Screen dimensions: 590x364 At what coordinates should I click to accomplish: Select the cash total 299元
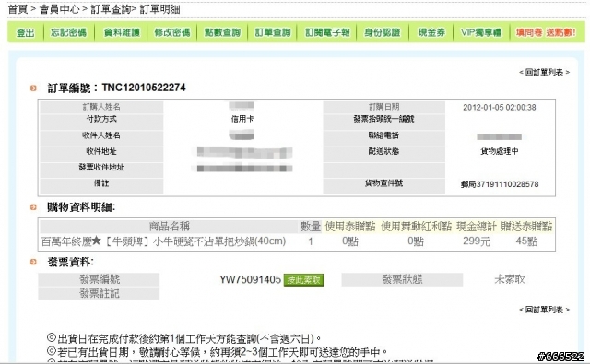coord(477,241)
